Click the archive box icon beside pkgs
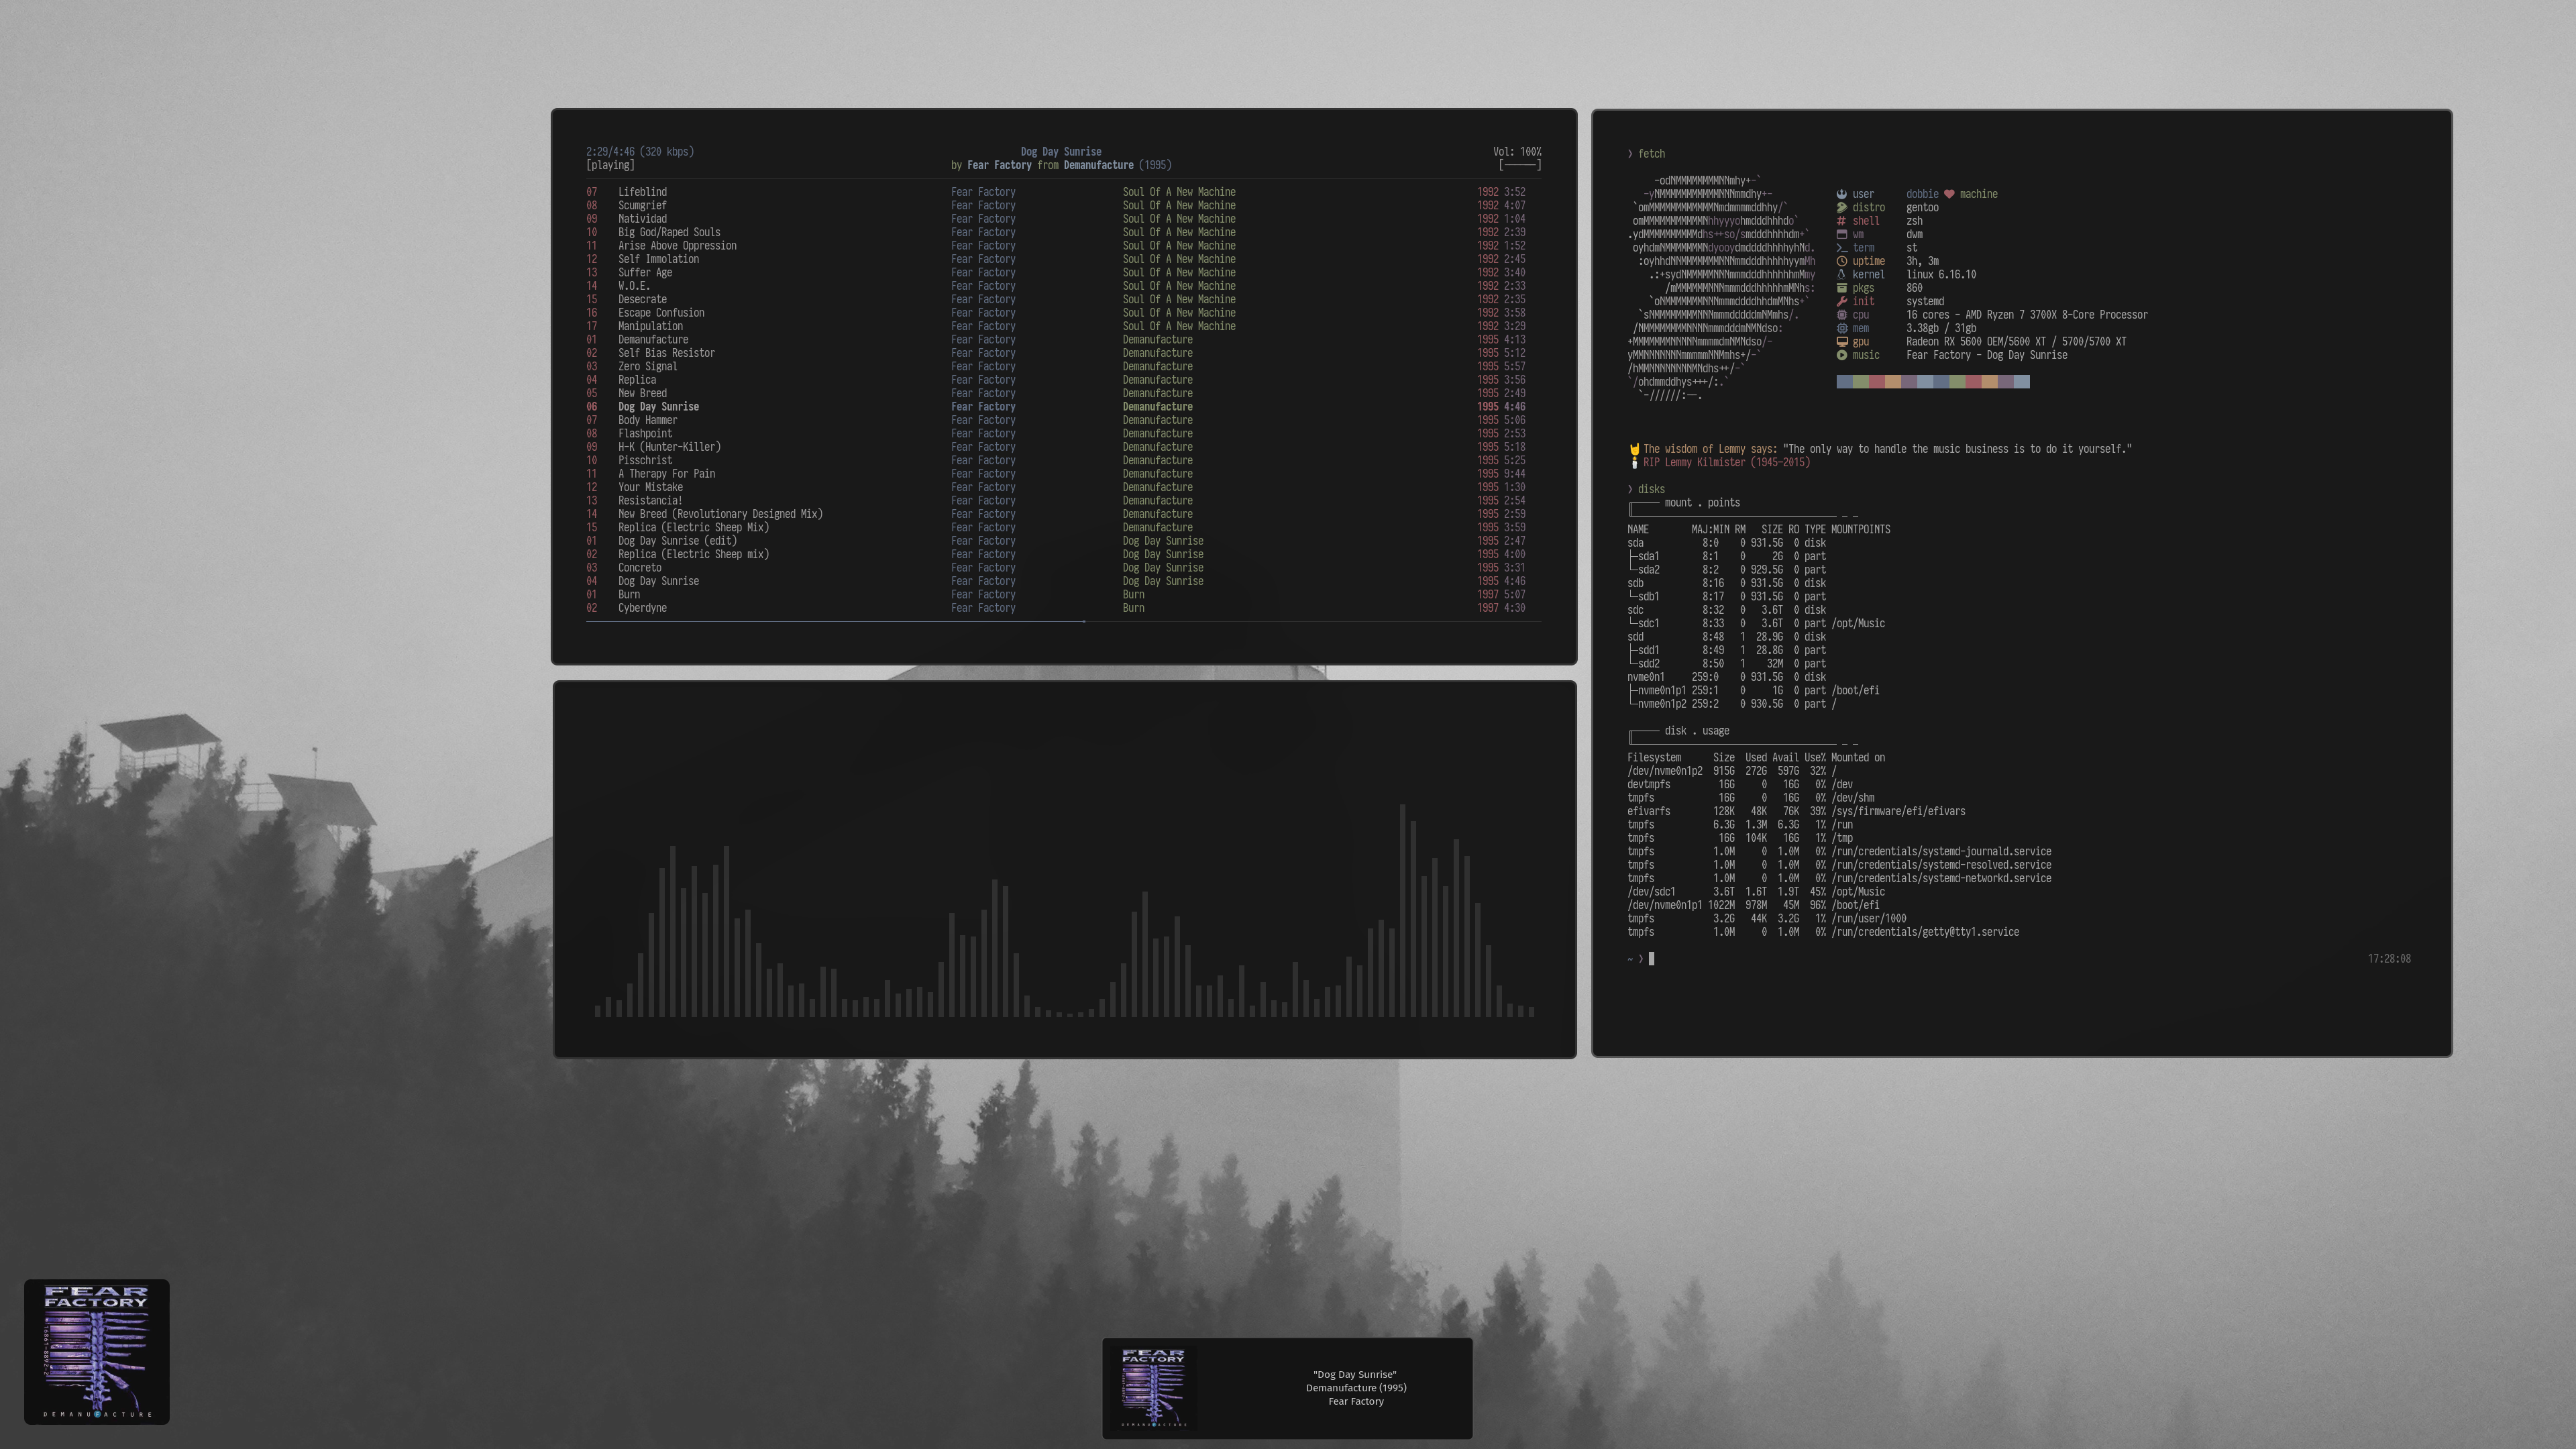The width and height of the screenshot is (2576, 1449). [x=1841, y=288]
